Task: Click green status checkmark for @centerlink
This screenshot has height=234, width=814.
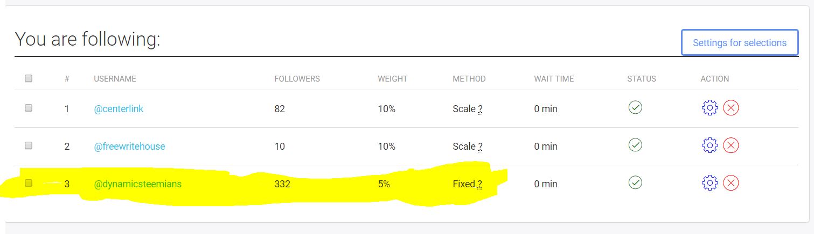Action: click(x=635, y=107)
